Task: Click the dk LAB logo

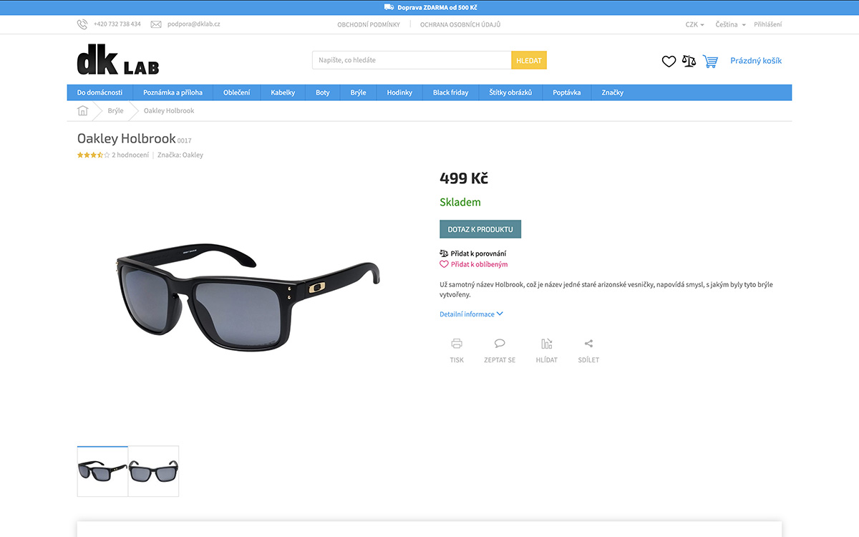Action: tap(118, 60)
